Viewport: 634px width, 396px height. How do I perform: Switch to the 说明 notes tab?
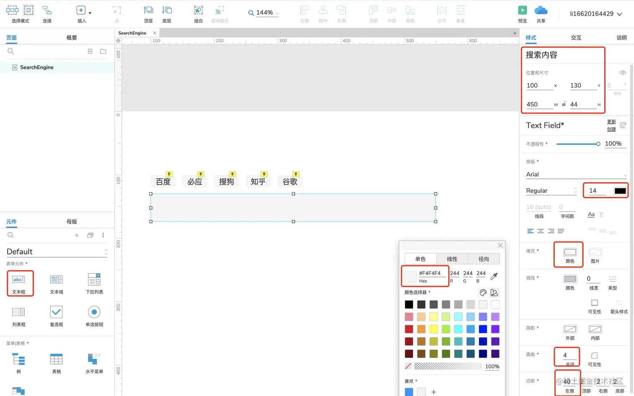coord(621,38)
